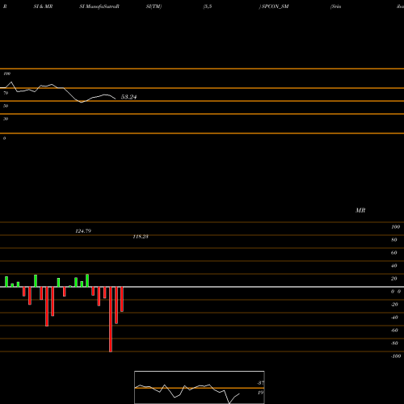Image resolution: width=404 pixels, height=404 pixels.
Task: Click the SPCON_SM symbol text in header
Action: [x=275, y=6]
